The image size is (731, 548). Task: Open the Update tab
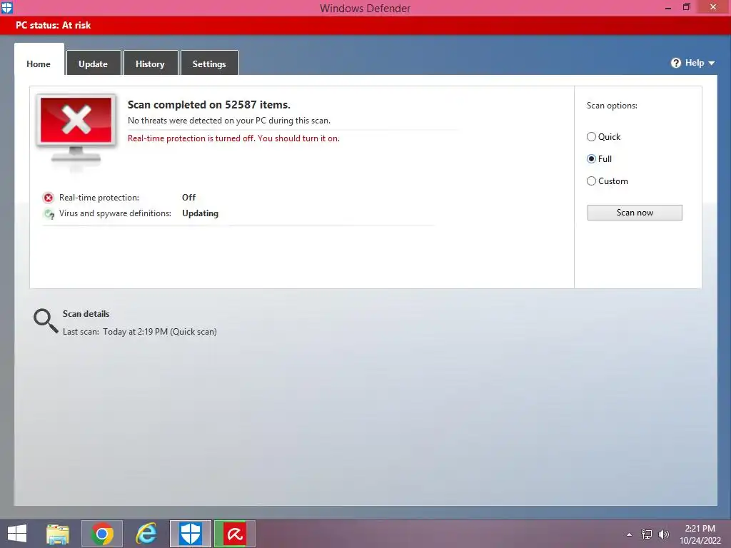coord(94,63)
